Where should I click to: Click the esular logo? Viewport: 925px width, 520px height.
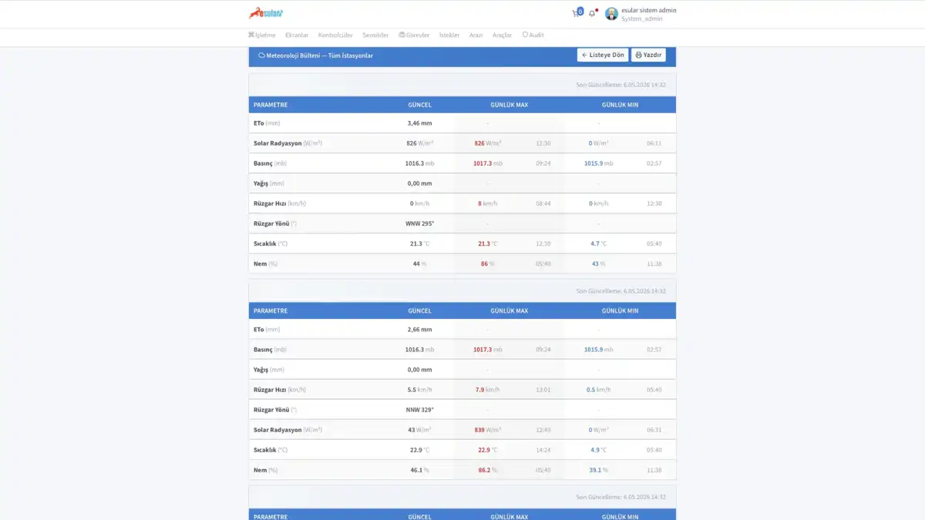point(266,13)
